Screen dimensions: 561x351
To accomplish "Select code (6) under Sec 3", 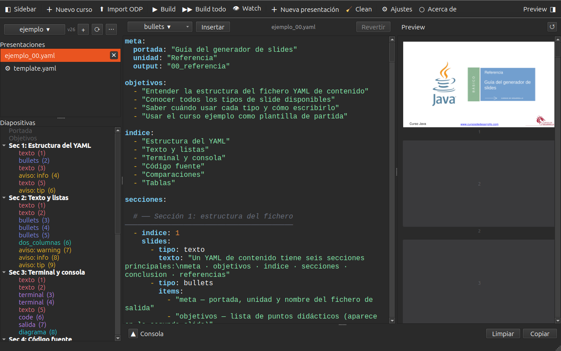I will (x=32, y=317).
